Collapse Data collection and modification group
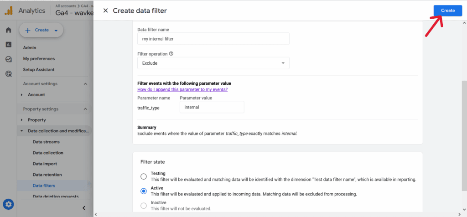Viewport: 467px width, 217px height. point(22,131)
